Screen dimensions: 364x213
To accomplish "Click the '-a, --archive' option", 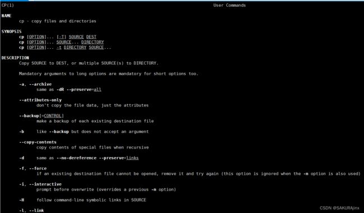I will click(35, 84).
